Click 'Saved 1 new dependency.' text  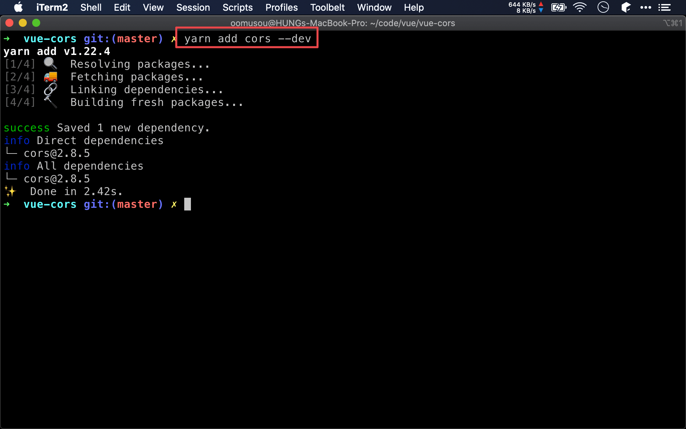(133, 128)
